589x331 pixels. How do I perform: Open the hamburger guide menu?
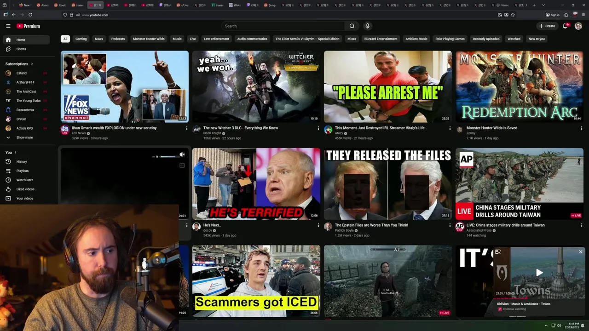click(x=8, y=26)
